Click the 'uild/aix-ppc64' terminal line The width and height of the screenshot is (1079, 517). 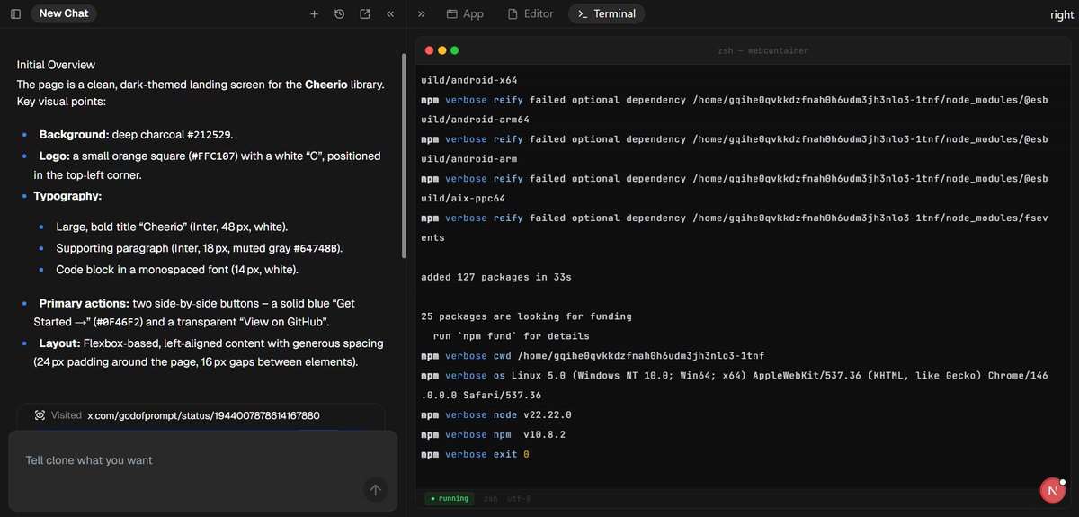463,198
